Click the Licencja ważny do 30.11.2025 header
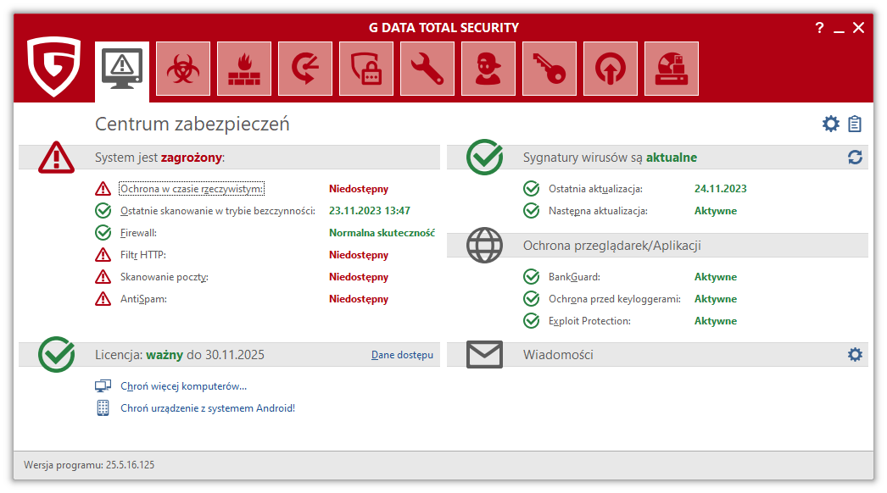The width and height of the screenshot is (887, 493). (x=179, y=354)
